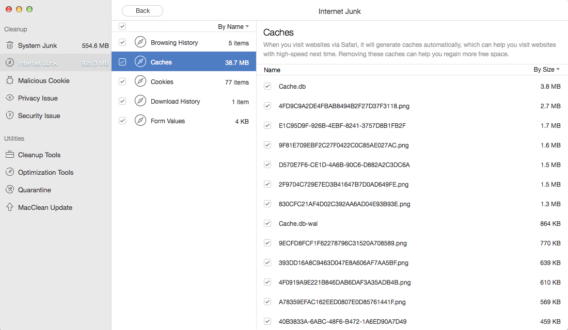Uncheck checkbox for A78359EFAC162EED0807E0D85761441F.png
The width and height of the screenshot is (568, 330).
tap(267, 302)
